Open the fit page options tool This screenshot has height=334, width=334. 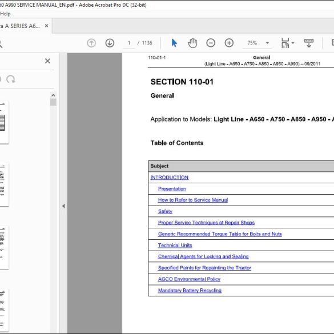click(285, 43)
